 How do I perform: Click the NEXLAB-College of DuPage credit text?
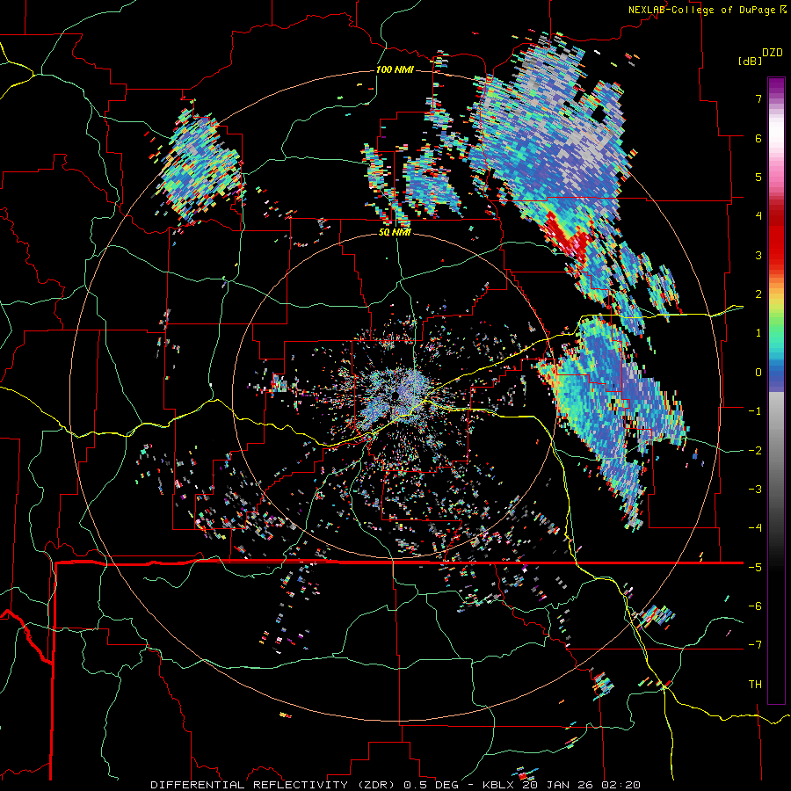[x=708, y=10]
